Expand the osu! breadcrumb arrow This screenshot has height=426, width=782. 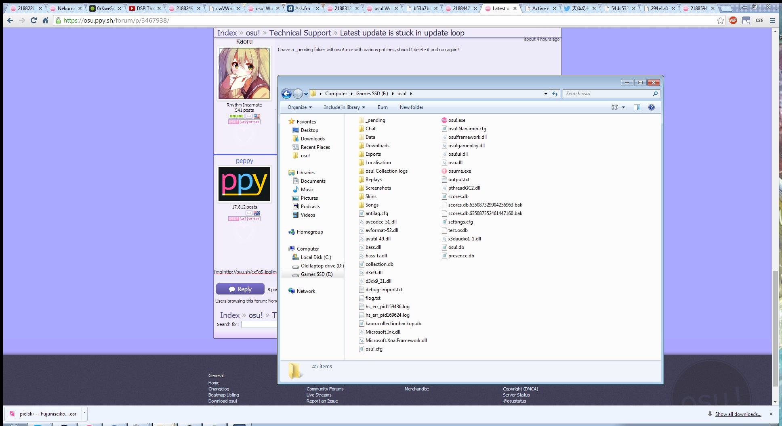(x=411, y=94)
